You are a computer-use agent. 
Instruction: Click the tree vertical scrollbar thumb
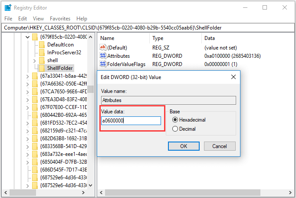point(91,89)
